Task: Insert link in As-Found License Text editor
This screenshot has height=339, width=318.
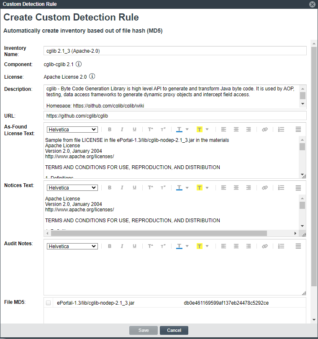Action: pyautogui.click(x=264, y=130)
